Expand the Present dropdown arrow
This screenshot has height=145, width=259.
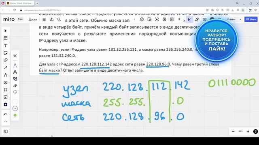(240, 19)
